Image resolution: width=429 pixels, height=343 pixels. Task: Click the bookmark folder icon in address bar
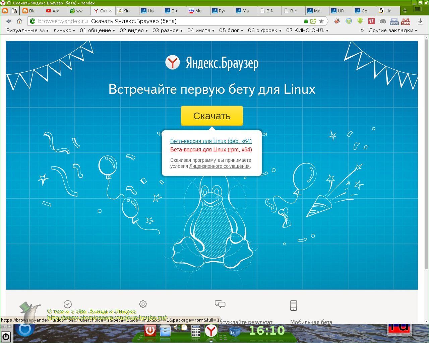[313, 21]
